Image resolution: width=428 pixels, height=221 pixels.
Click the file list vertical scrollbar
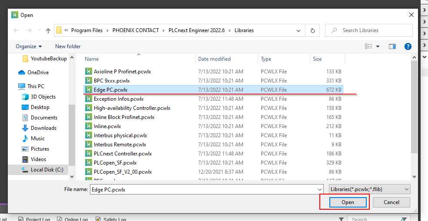[x=414, y=107]
